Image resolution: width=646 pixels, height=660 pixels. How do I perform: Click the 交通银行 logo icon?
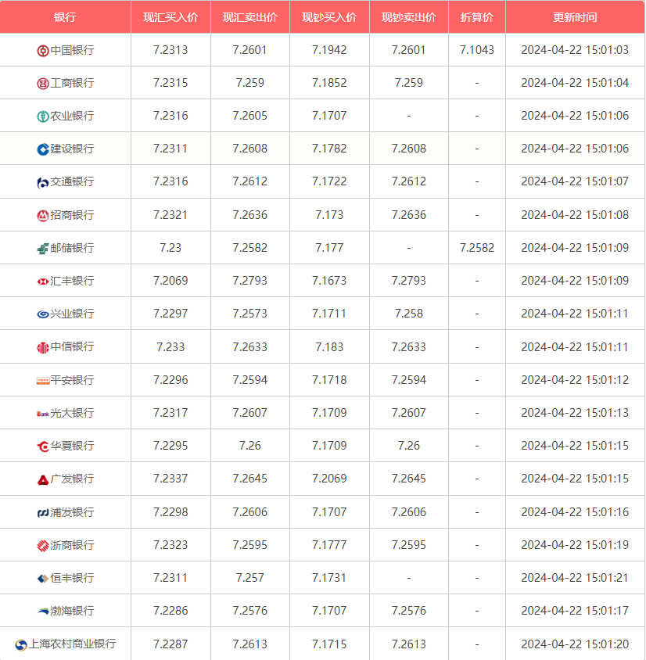(x=43, y=182)
